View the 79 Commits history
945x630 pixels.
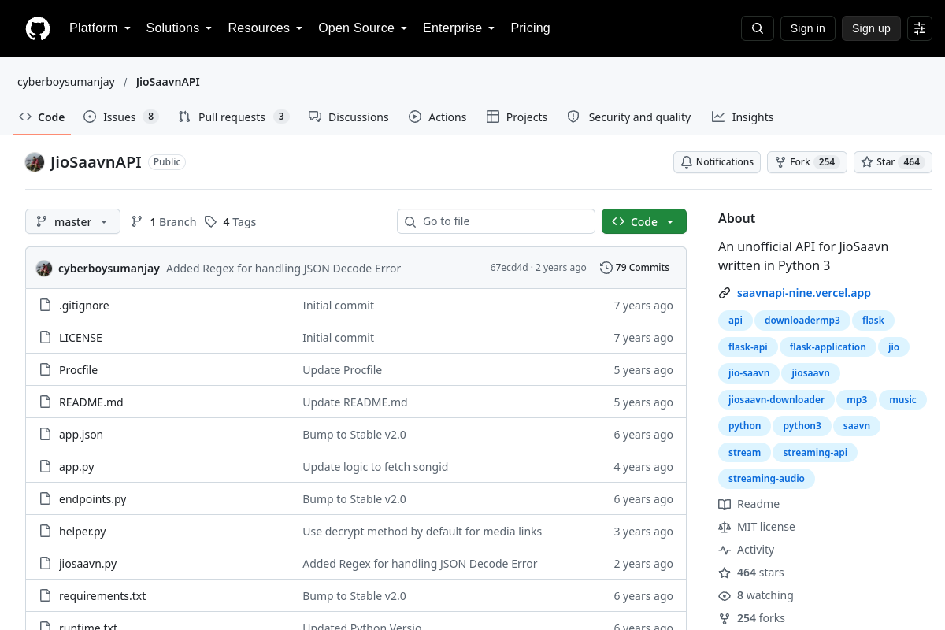(635, 268)
